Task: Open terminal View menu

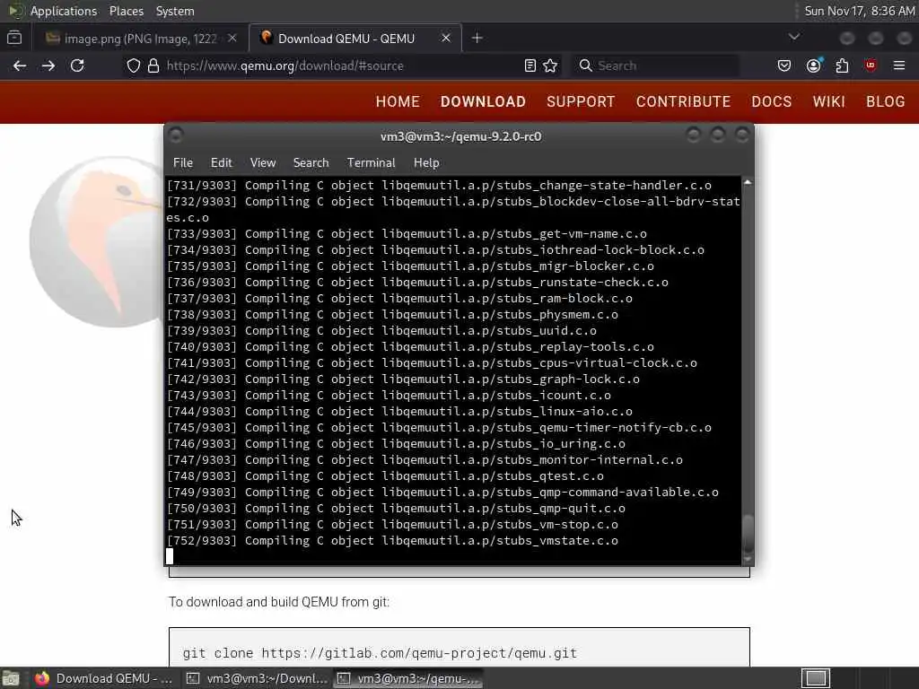Action: point(263,163)
